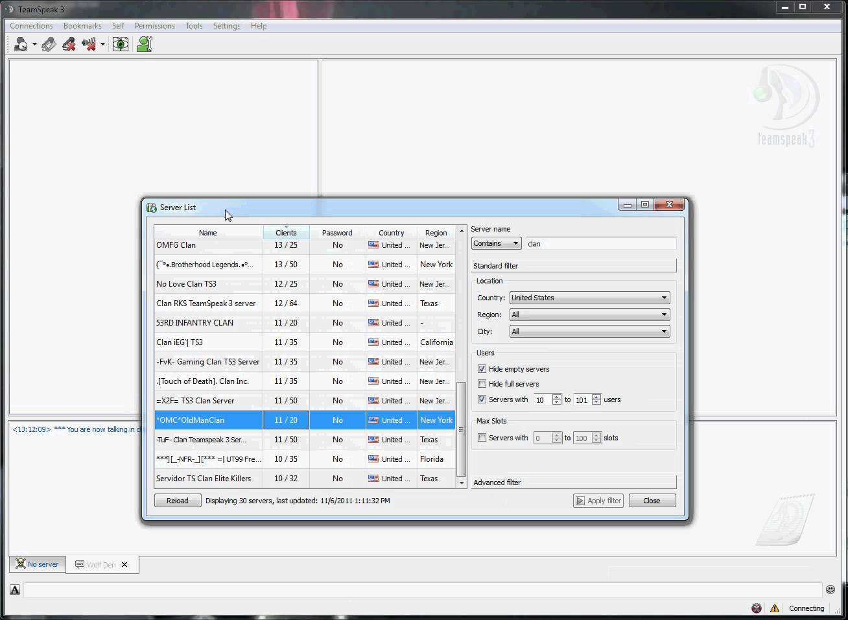Expand the Advanced filter section
This screenshot has width=848, height=620.
(x=574, y=483)
